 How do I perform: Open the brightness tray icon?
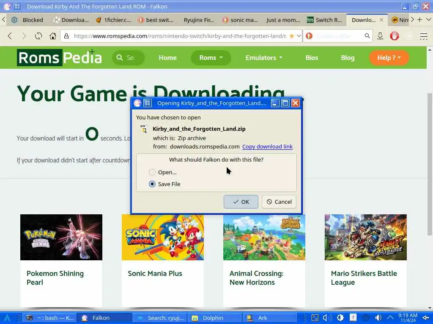point(340,318)
